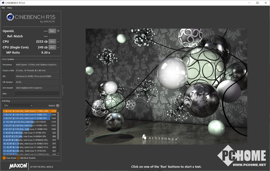Click the GFX Board field value
The image size is (270, 171).
pyautogui.click(x=37, y=88)
